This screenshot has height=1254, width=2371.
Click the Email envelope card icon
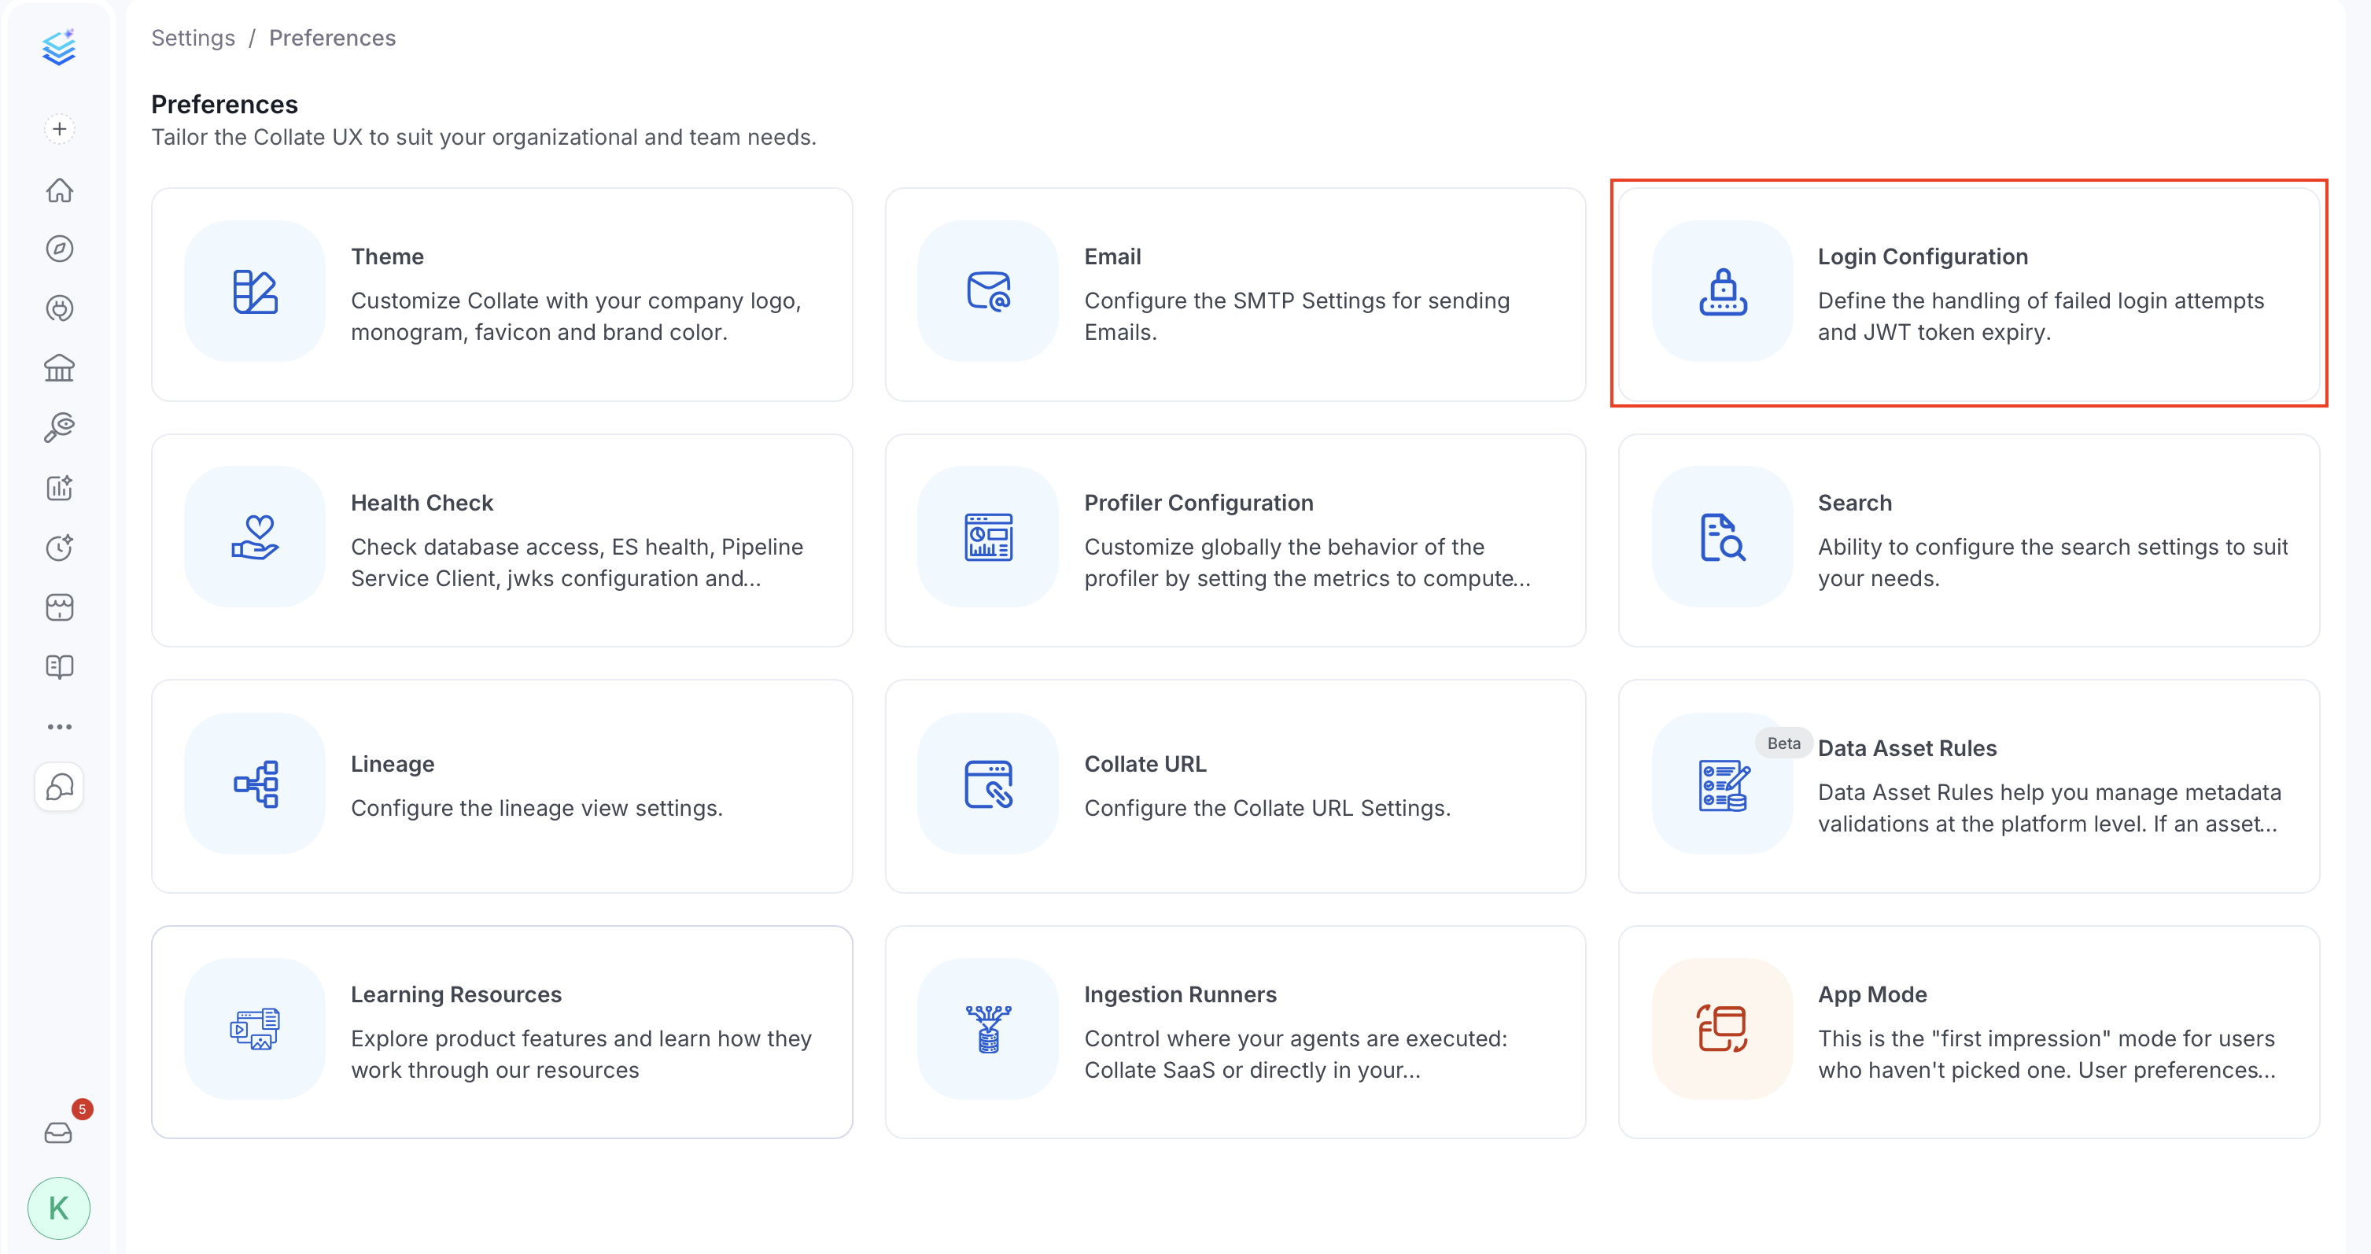[x=989, y=291]
